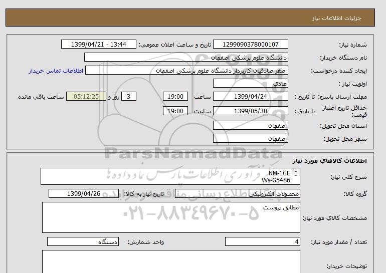Click the remaining time countdown 05:12:25
This screenshot has width=386, height=273.
coord(86,96)
